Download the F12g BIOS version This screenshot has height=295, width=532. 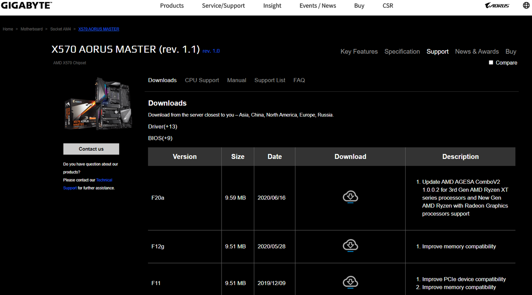click(x=350, y=246)
